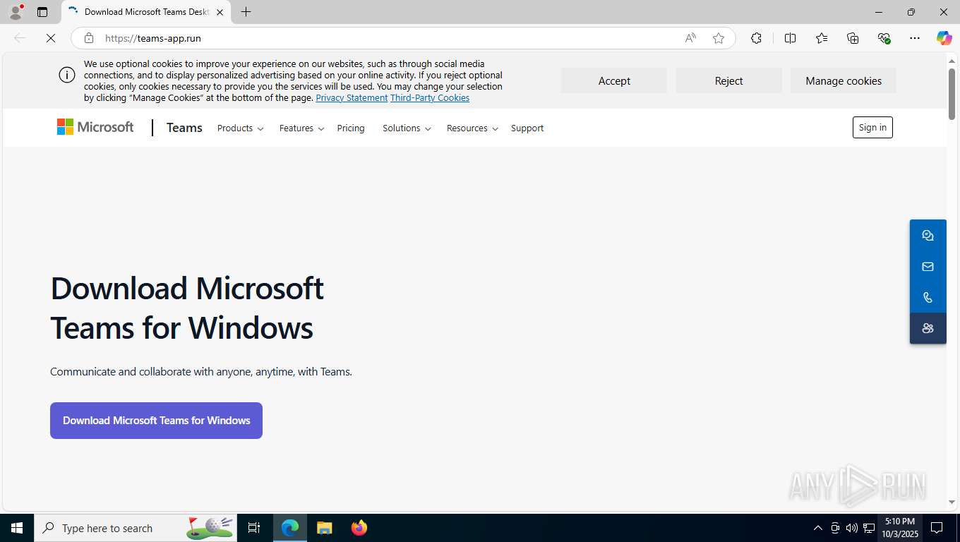Click the Sign in button
Image resolution: width=960 pixels, height=542 pixels.
(872, 127)
